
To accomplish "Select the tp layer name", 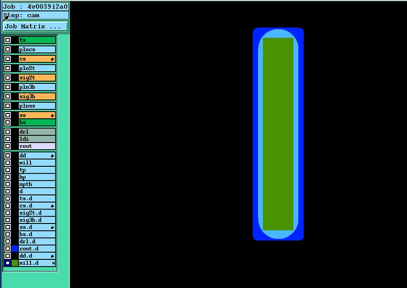I will click(37, 170).
